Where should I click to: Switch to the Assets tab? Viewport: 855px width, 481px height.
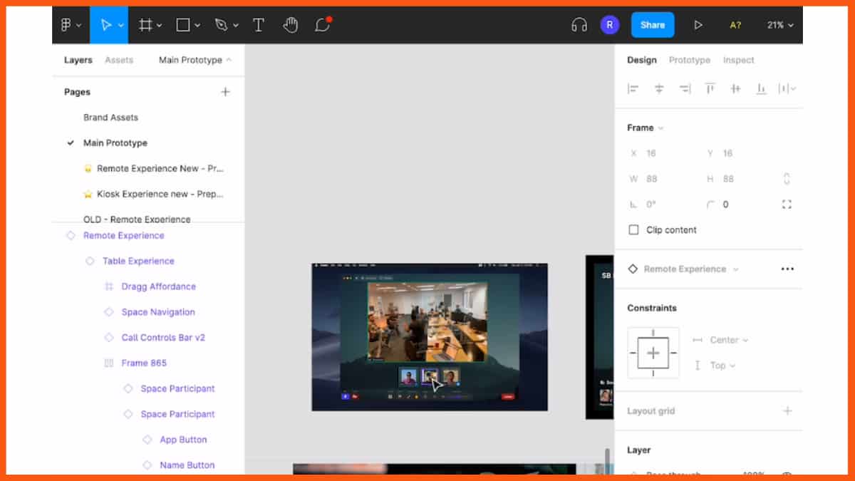pyautogui.click(x=119, y=60)
